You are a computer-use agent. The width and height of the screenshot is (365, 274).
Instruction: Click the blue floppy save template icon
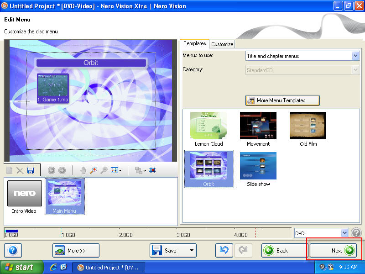coord(31,170)
